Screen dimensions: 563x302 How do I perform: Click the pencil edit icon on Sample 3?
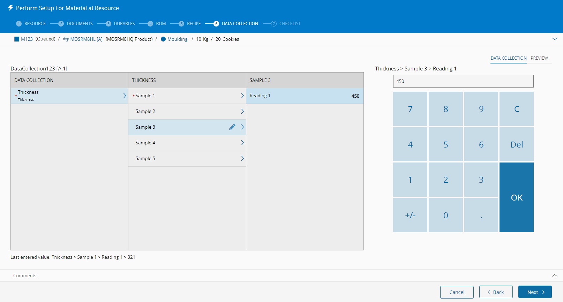pos(232,127)
